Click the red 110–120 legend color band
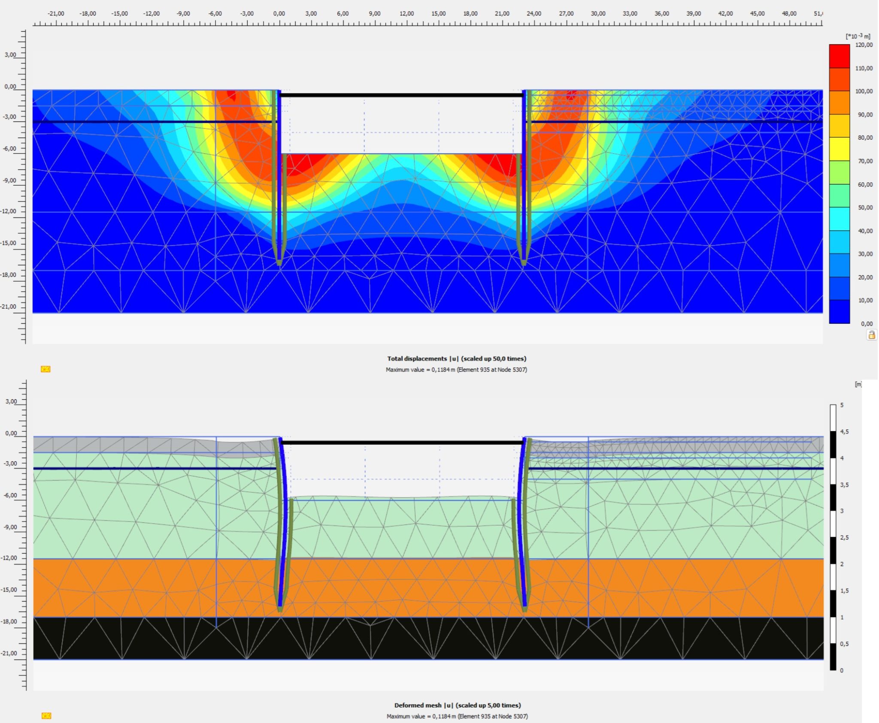879x723 pixels. tap(839, 56)
